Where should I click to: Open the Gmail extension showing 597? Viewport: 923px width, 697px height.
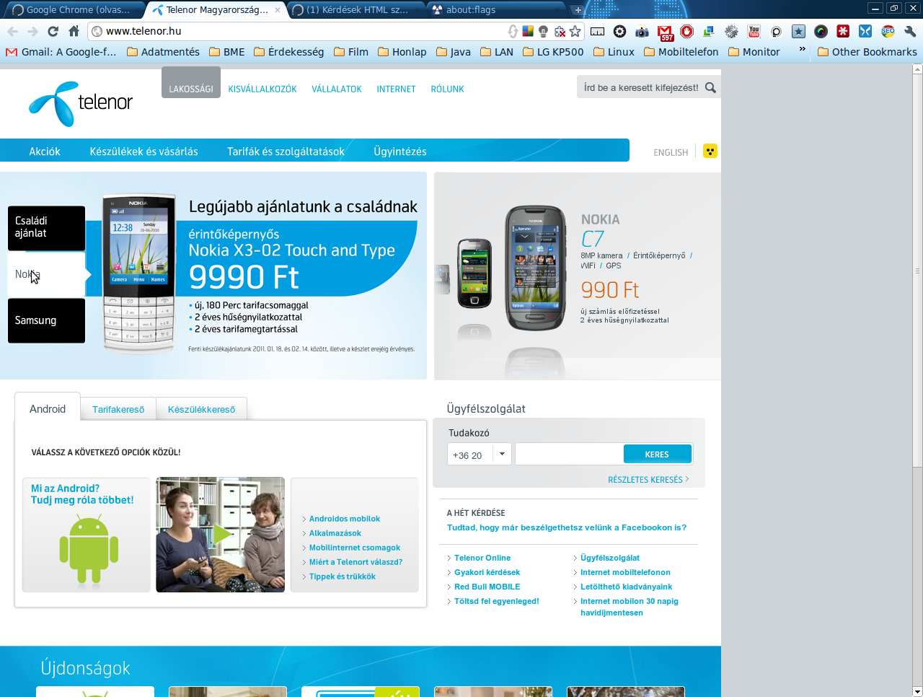665,32
